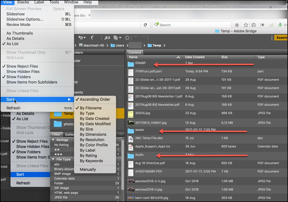Click the 20170813_145841.jpg thumbnail

pos(131,123)
